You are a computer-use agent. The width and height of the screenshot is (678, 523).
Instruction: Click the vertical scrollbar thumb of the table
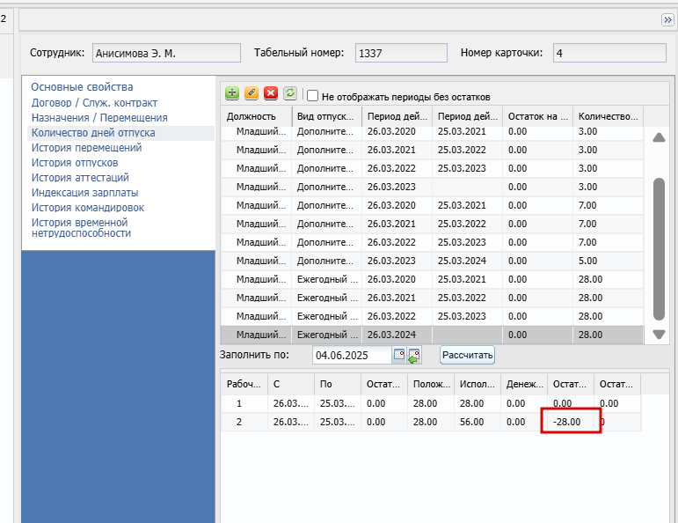[x=659, y=249]
